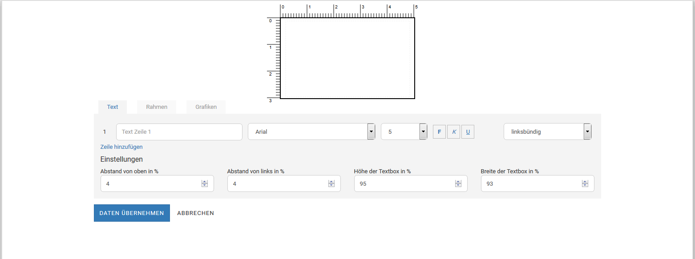Switch to the Grafiken tab
Viewport: 695px width, 259px height.
click(x=206, y=107)
